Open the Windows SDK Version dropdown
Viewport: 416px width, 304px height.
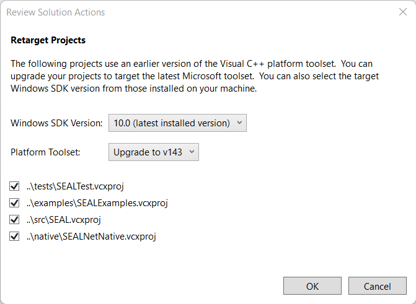pyautogui.click(x=177, y=123)
